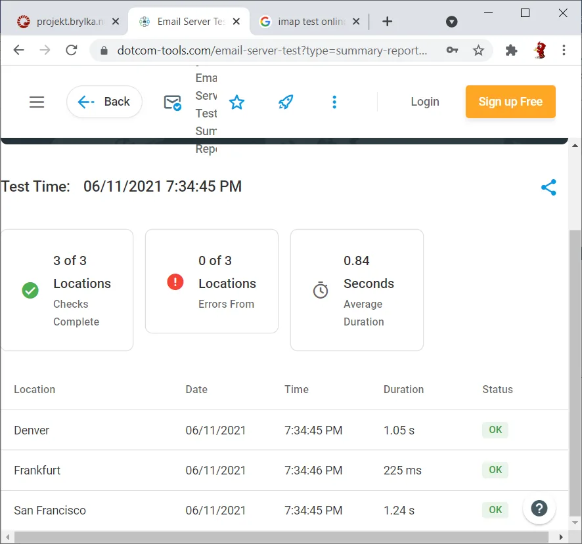Close the Email Server Test tab
The height and width of the screenshot is (544, 582).
click(x=236, y=22)
